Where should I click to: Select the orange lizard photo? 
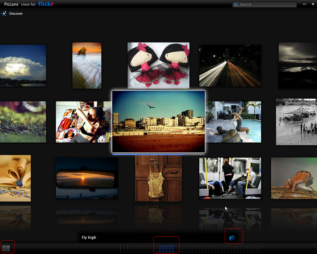point(294,178)
